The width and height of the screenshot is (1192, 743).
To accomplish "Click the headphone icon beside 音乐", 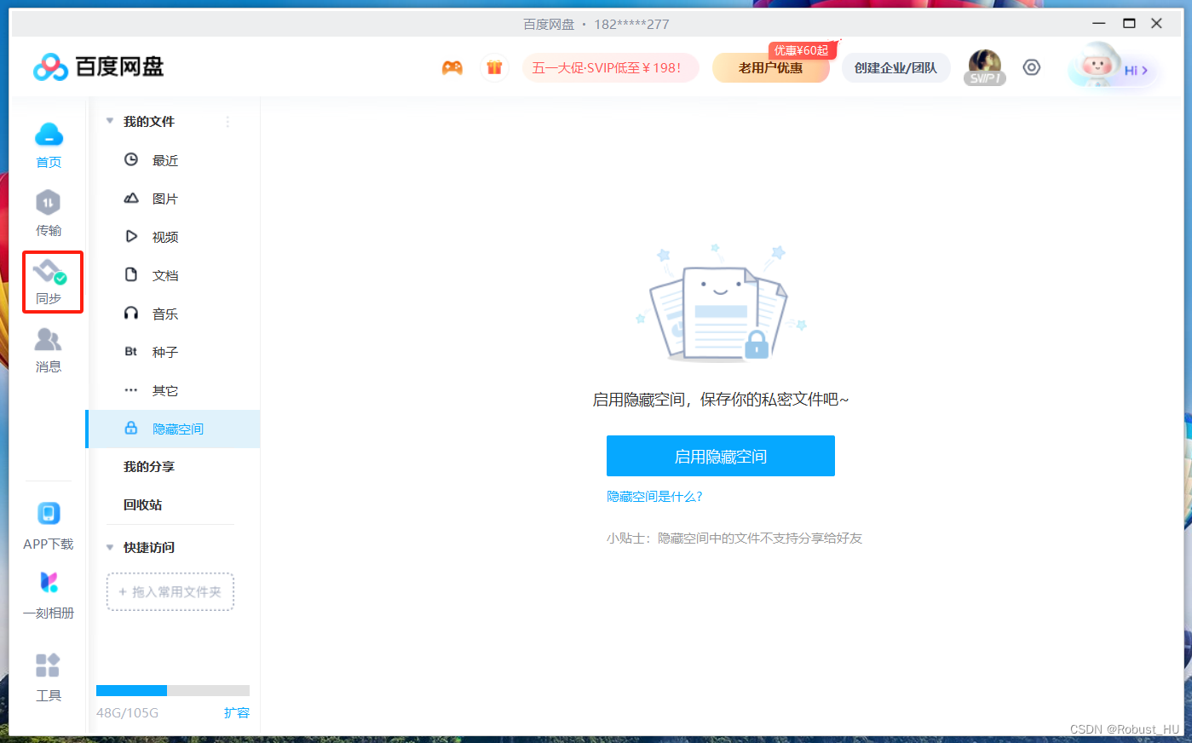I will tap(131, 313).
